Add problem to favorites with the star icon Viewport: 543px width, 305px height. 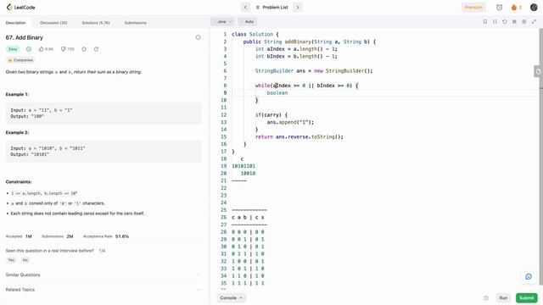(x=84, y=49)
